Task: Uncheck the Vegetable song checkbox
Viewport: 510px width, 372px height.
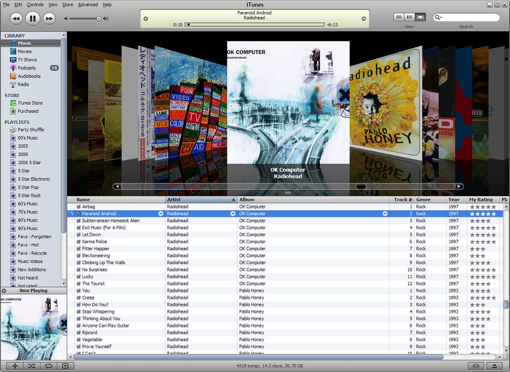Action: pyautogui.click(x=78, y=340)
